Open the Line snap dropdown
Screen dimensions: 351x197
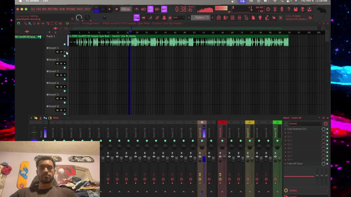[178, 18]
